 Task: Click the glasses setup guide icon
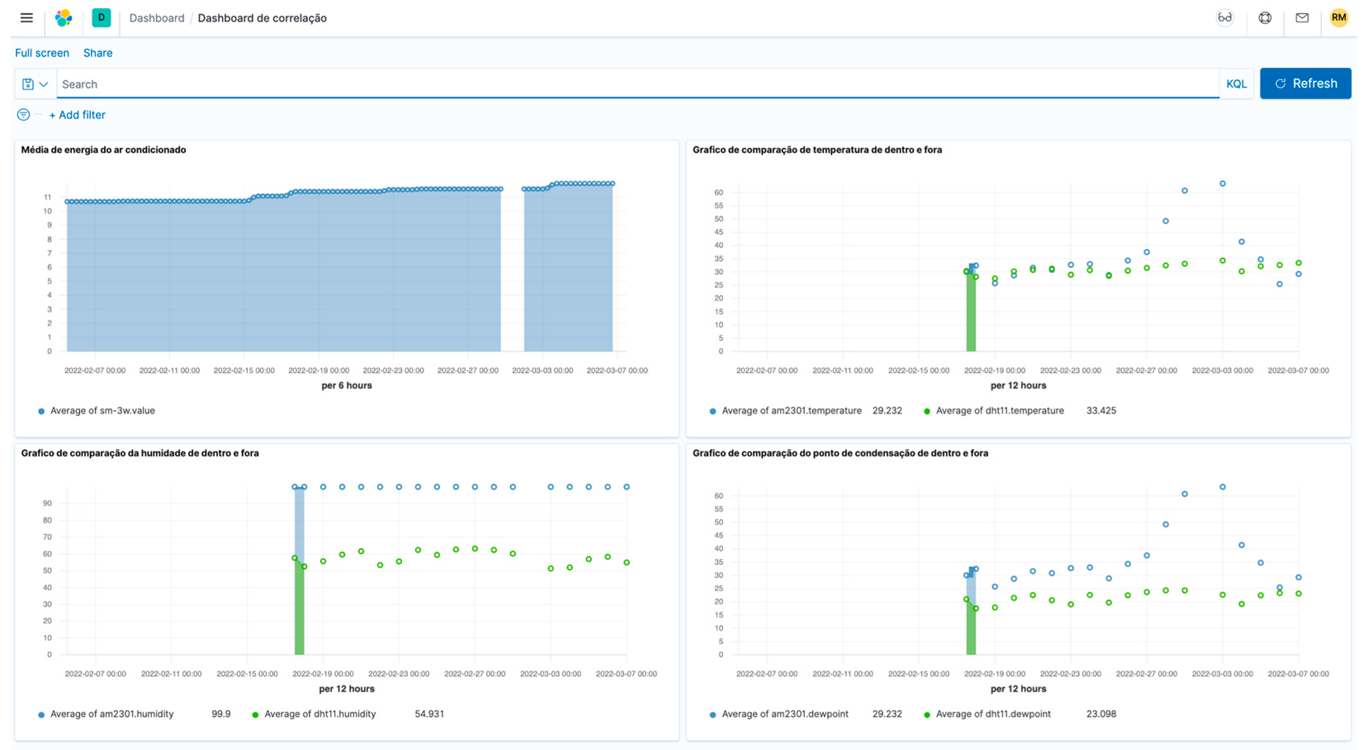tap(1225, 18)
